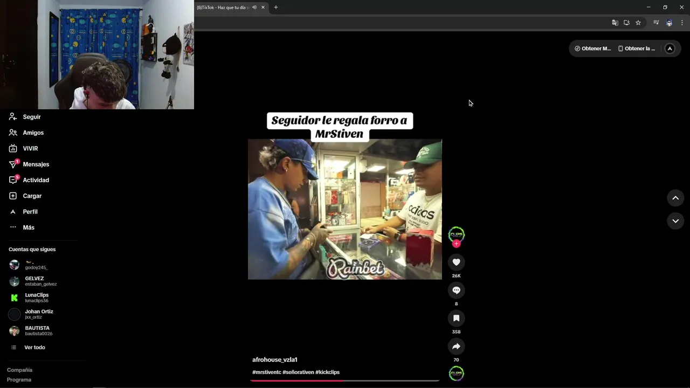Open a new browser tab
The width and height of the screenshot is (690, 388).
[x=276, y=7]
